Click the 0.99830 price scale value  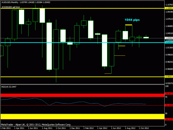click(169, 55)
